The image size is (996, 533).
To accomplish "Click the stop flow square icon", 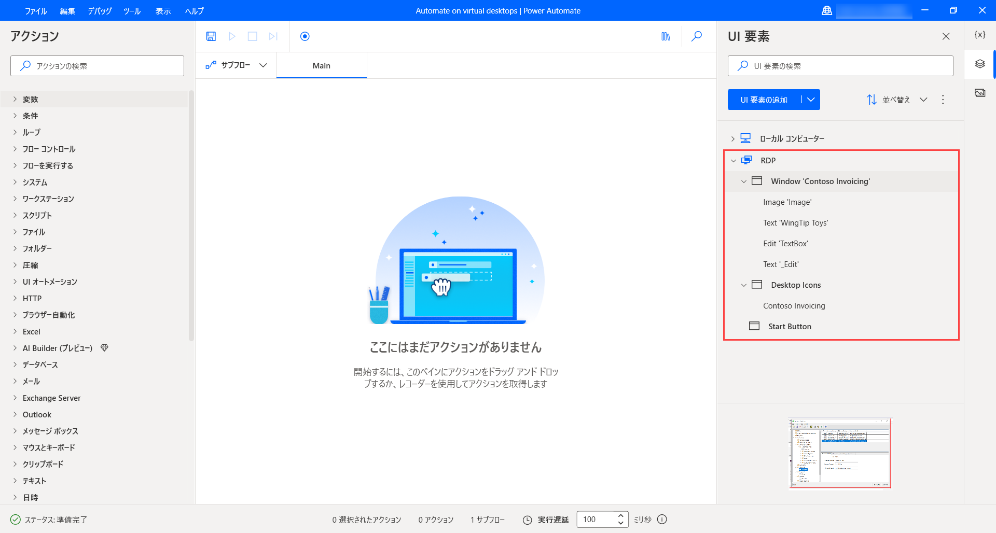I will point(253,36).
